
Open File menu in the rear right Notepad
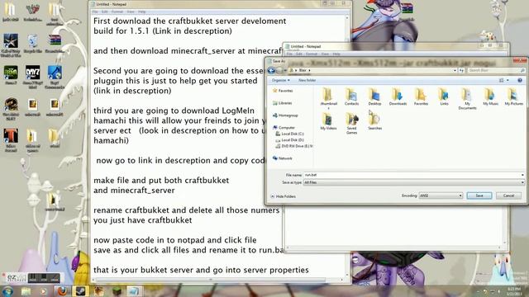[x=289, y=54]
